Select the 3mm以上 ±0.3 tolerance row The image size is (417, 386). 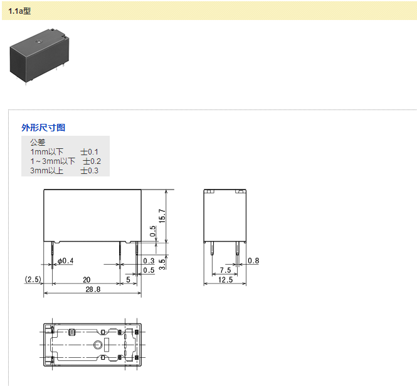coord(64,171)
